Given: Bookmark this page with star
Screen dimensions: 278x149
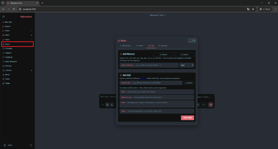Looking at the screenshot, I should click(x=253, y=9).
